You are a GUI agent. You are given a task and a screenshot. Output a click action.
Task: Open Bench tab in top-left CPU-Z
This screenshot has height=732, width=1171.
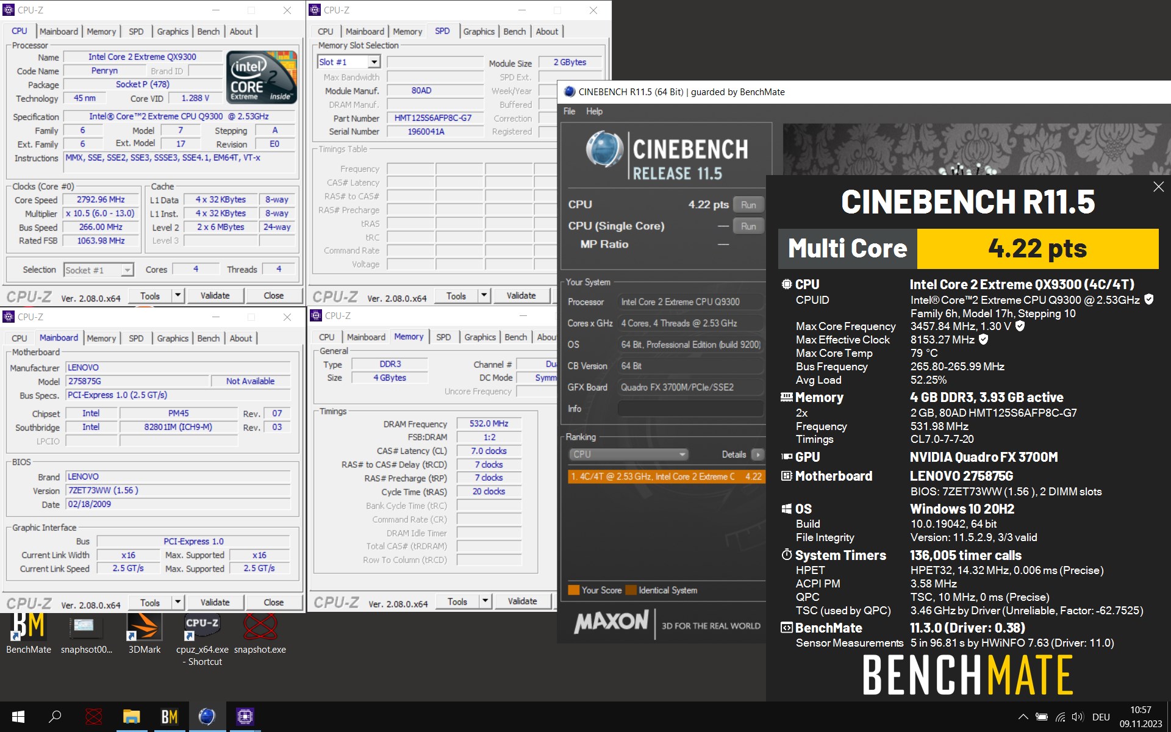(209, 31)
